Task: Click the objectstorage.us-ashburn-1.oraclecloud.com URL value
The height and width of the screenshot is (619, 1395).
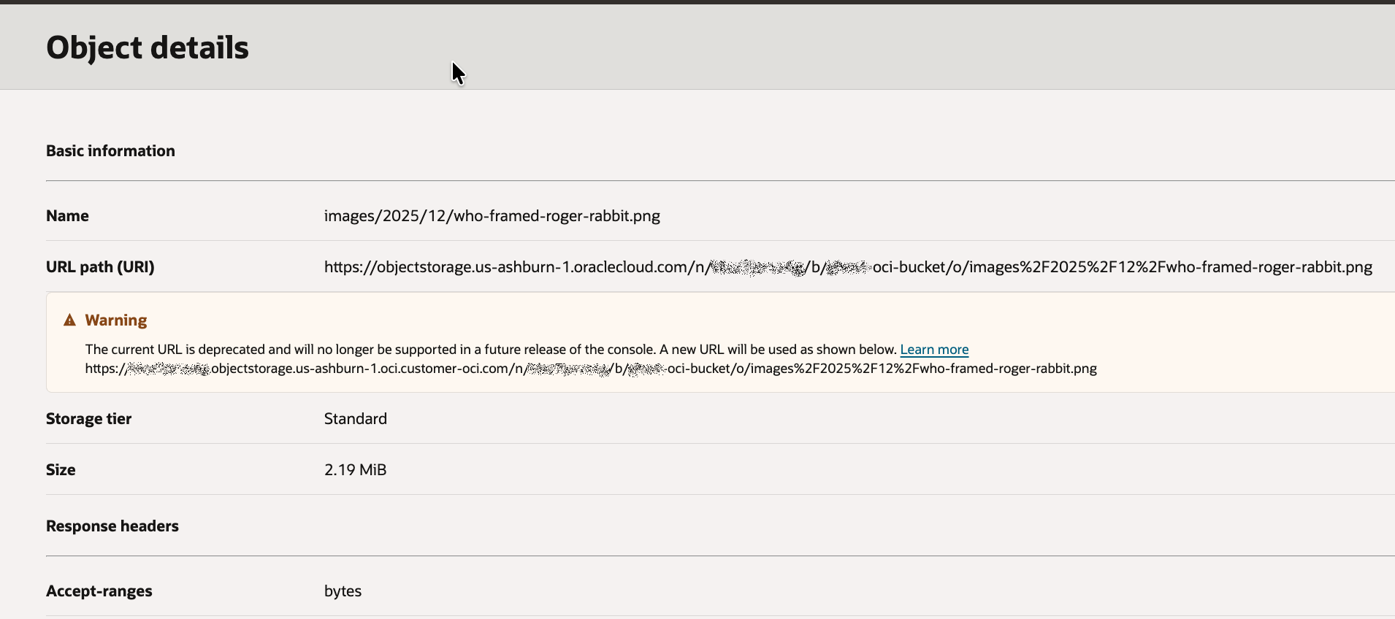Action: coord(847,267)
